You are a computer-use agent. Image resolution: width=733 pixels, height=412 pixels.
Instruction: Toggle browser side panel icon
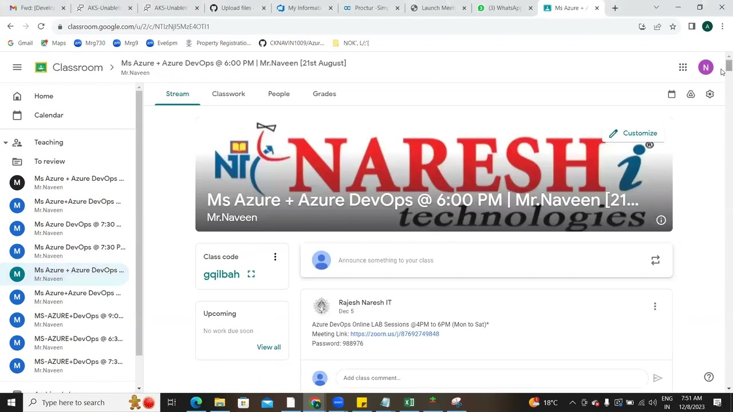point(692,26)
